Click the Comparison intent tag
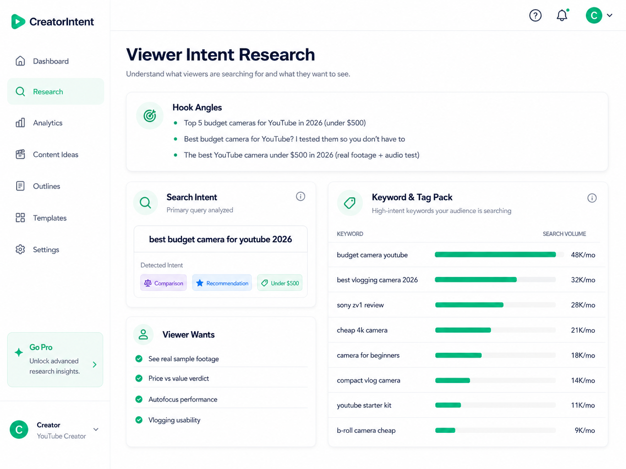The image size is (626, 469). coord(163,283)
